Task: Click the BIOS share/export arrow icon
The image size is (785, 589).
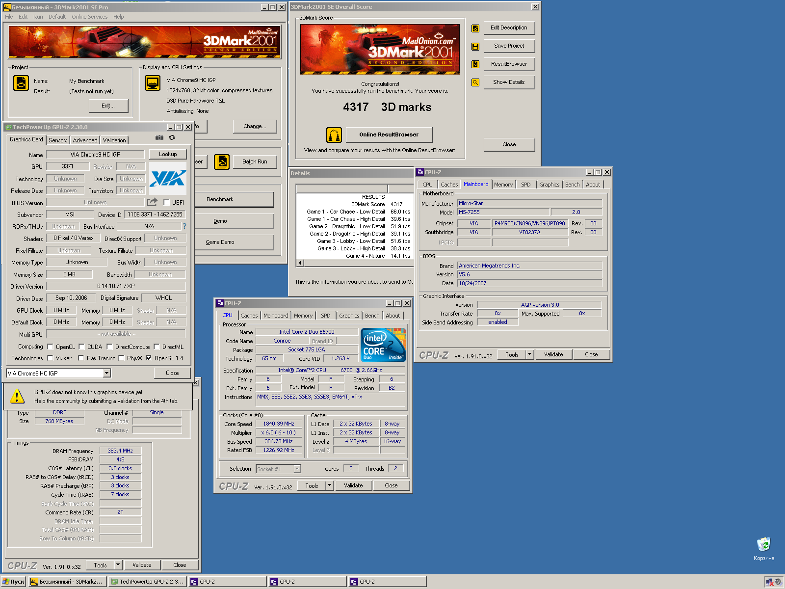Action: tap(153, 202)
